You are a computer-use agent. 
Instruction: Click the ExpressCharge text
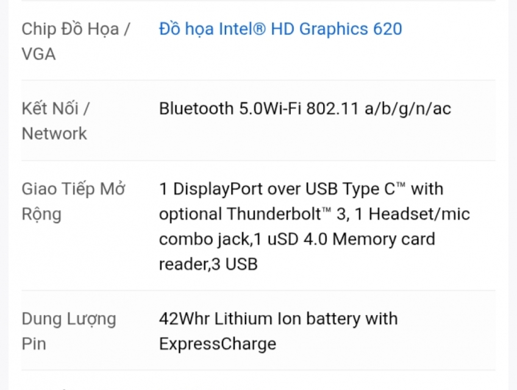(217, 344)
